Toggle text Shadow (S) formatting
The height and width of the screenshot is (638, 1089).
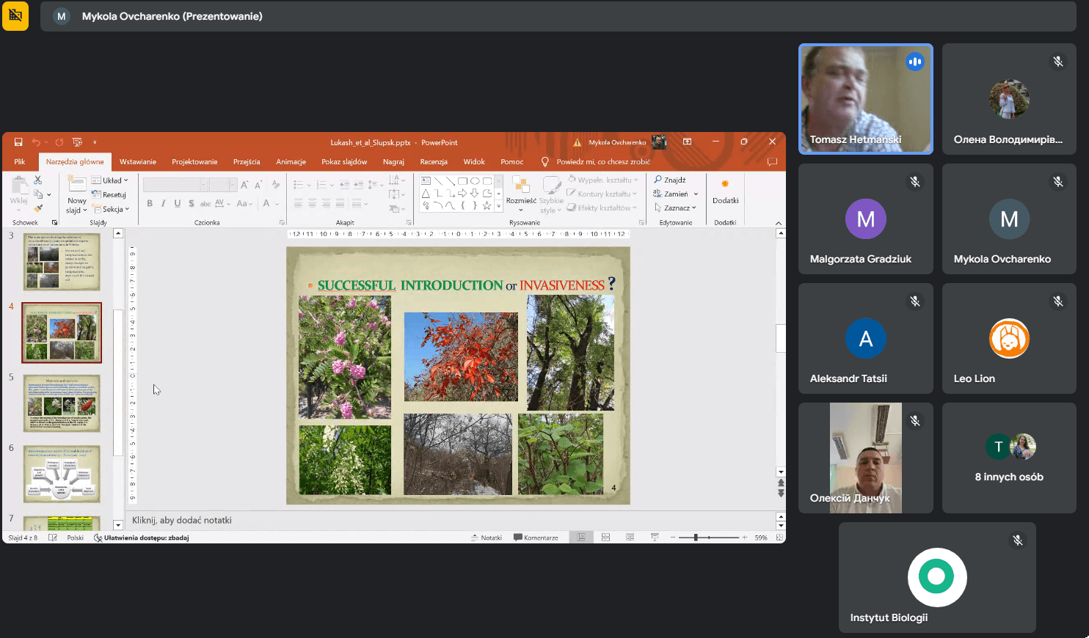pos(191,204)
